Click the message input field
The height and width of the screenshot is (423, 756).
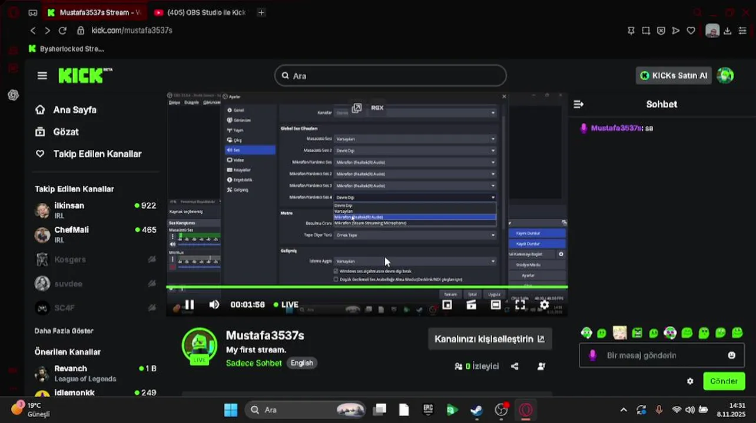662,355
